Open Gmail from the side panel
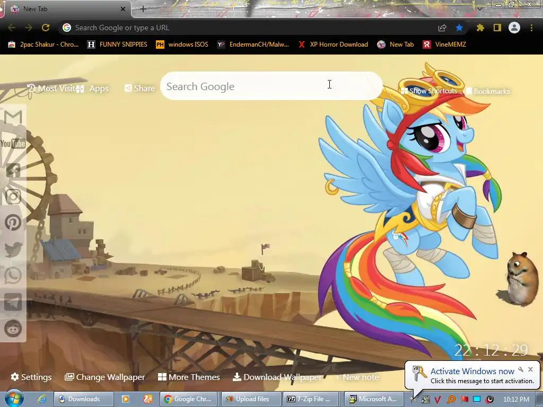The width and height of the screenshot is (543, 407). 13,117
